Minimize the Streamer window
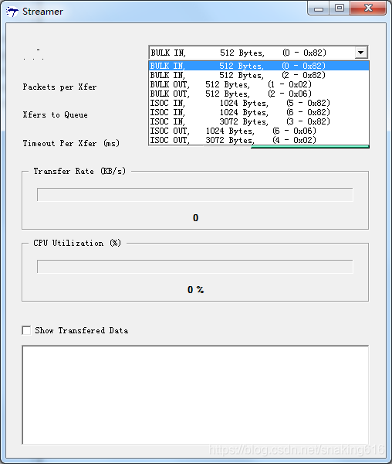 pos(319,9)
